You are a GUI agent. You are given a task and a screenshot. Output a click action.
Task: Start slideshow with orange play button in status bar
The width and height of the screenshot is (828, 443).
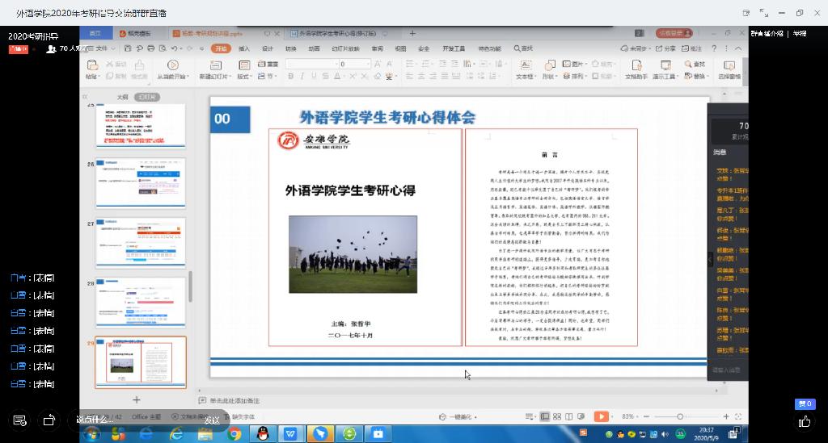pyautogui.click(x=601, y=416)
